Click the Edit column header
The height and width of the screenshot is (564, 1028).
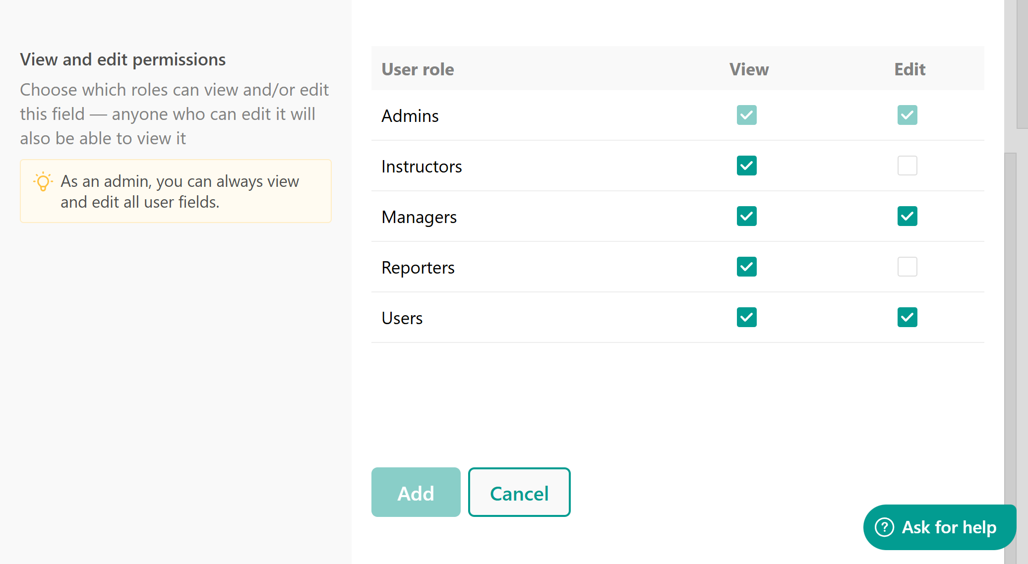[909, 69]
